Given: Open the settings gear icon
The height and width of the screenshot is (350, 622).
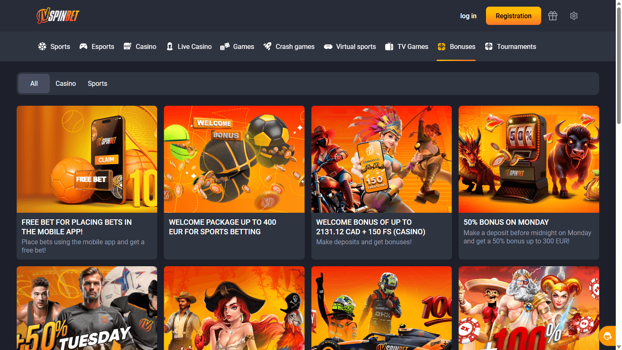Looking at the screenshot, I should (574, 16).
